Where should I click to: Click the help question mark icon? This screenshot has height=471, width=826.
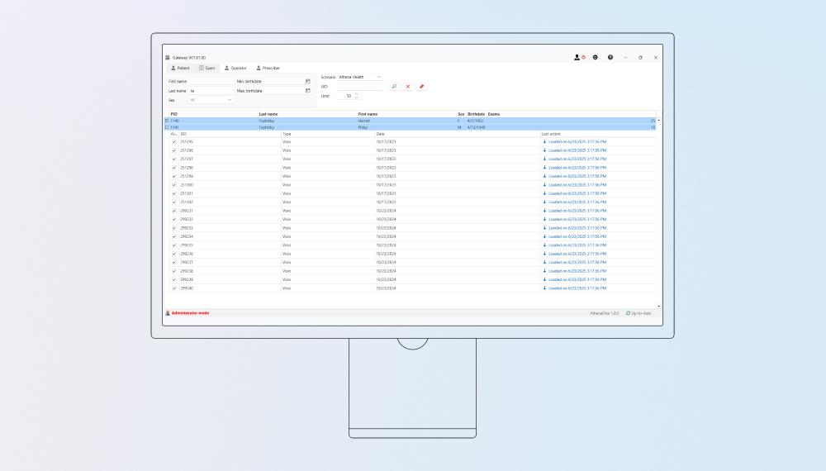[610, 58]
